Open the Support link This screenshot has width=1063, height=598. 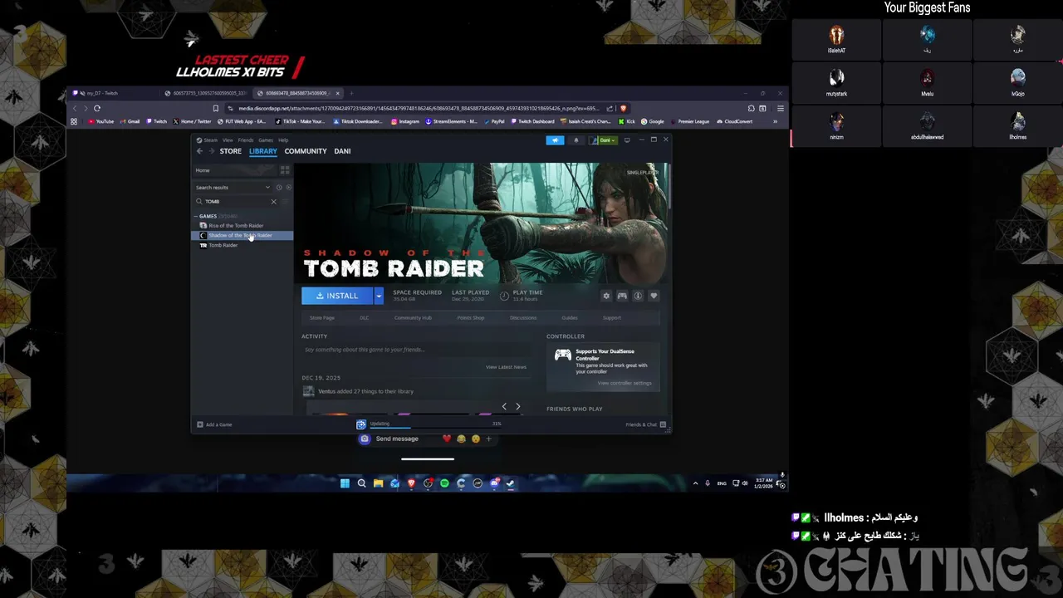pyautogui.click(x=612, y=318)
